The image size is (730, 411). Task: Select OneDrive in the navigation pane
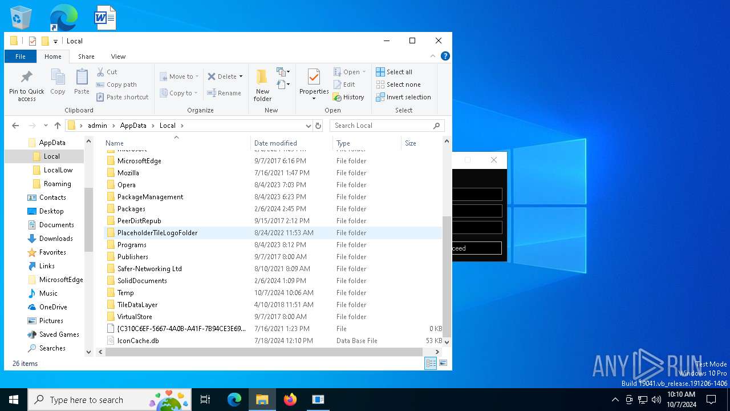point(53,307)
